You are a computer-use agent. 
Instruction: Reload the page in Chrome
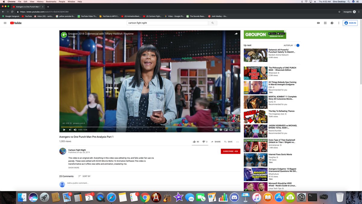[x=12, y=12]
